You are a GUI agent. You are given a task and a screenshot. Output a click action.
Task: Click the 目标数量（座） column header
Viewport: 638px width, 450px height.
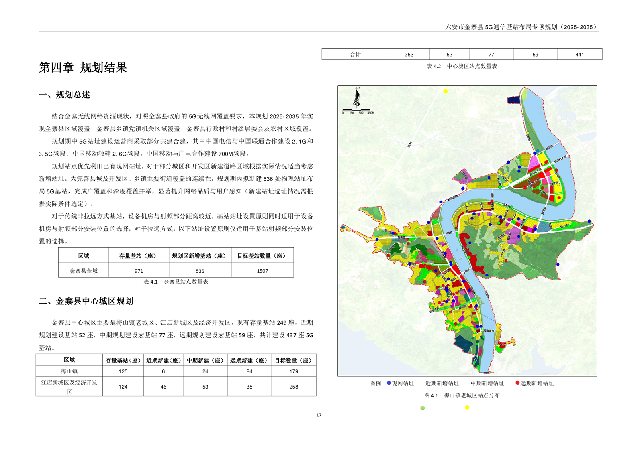[294, 360]
